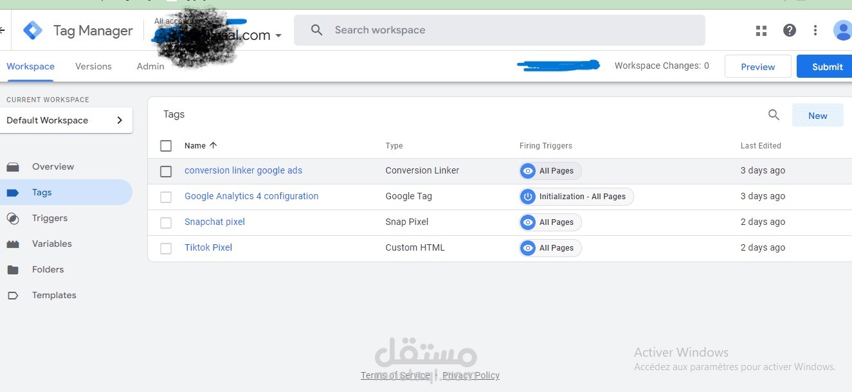
Task: Click the Variables brick icon
Action: click(x=13, y=244)
